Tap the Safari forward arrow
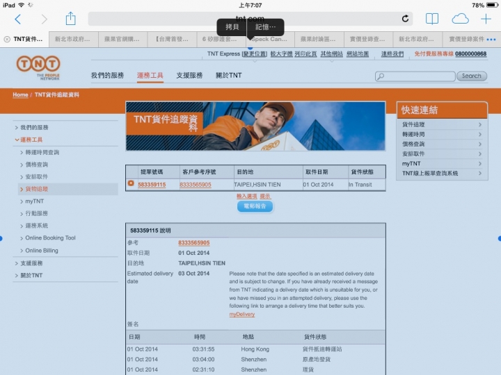Screen dimensions: 501x375 [x=44, y=19]
